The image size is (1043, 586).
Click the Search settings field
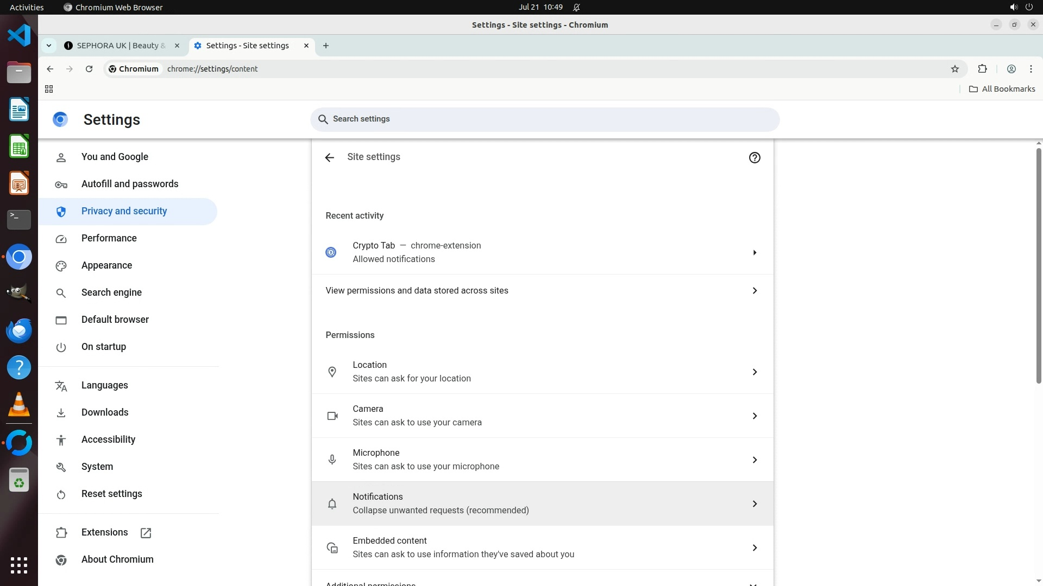click(x=544, y=119)
